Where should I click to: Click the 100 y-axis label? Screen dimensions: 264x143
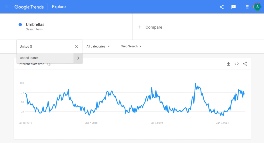coord(22,83)
